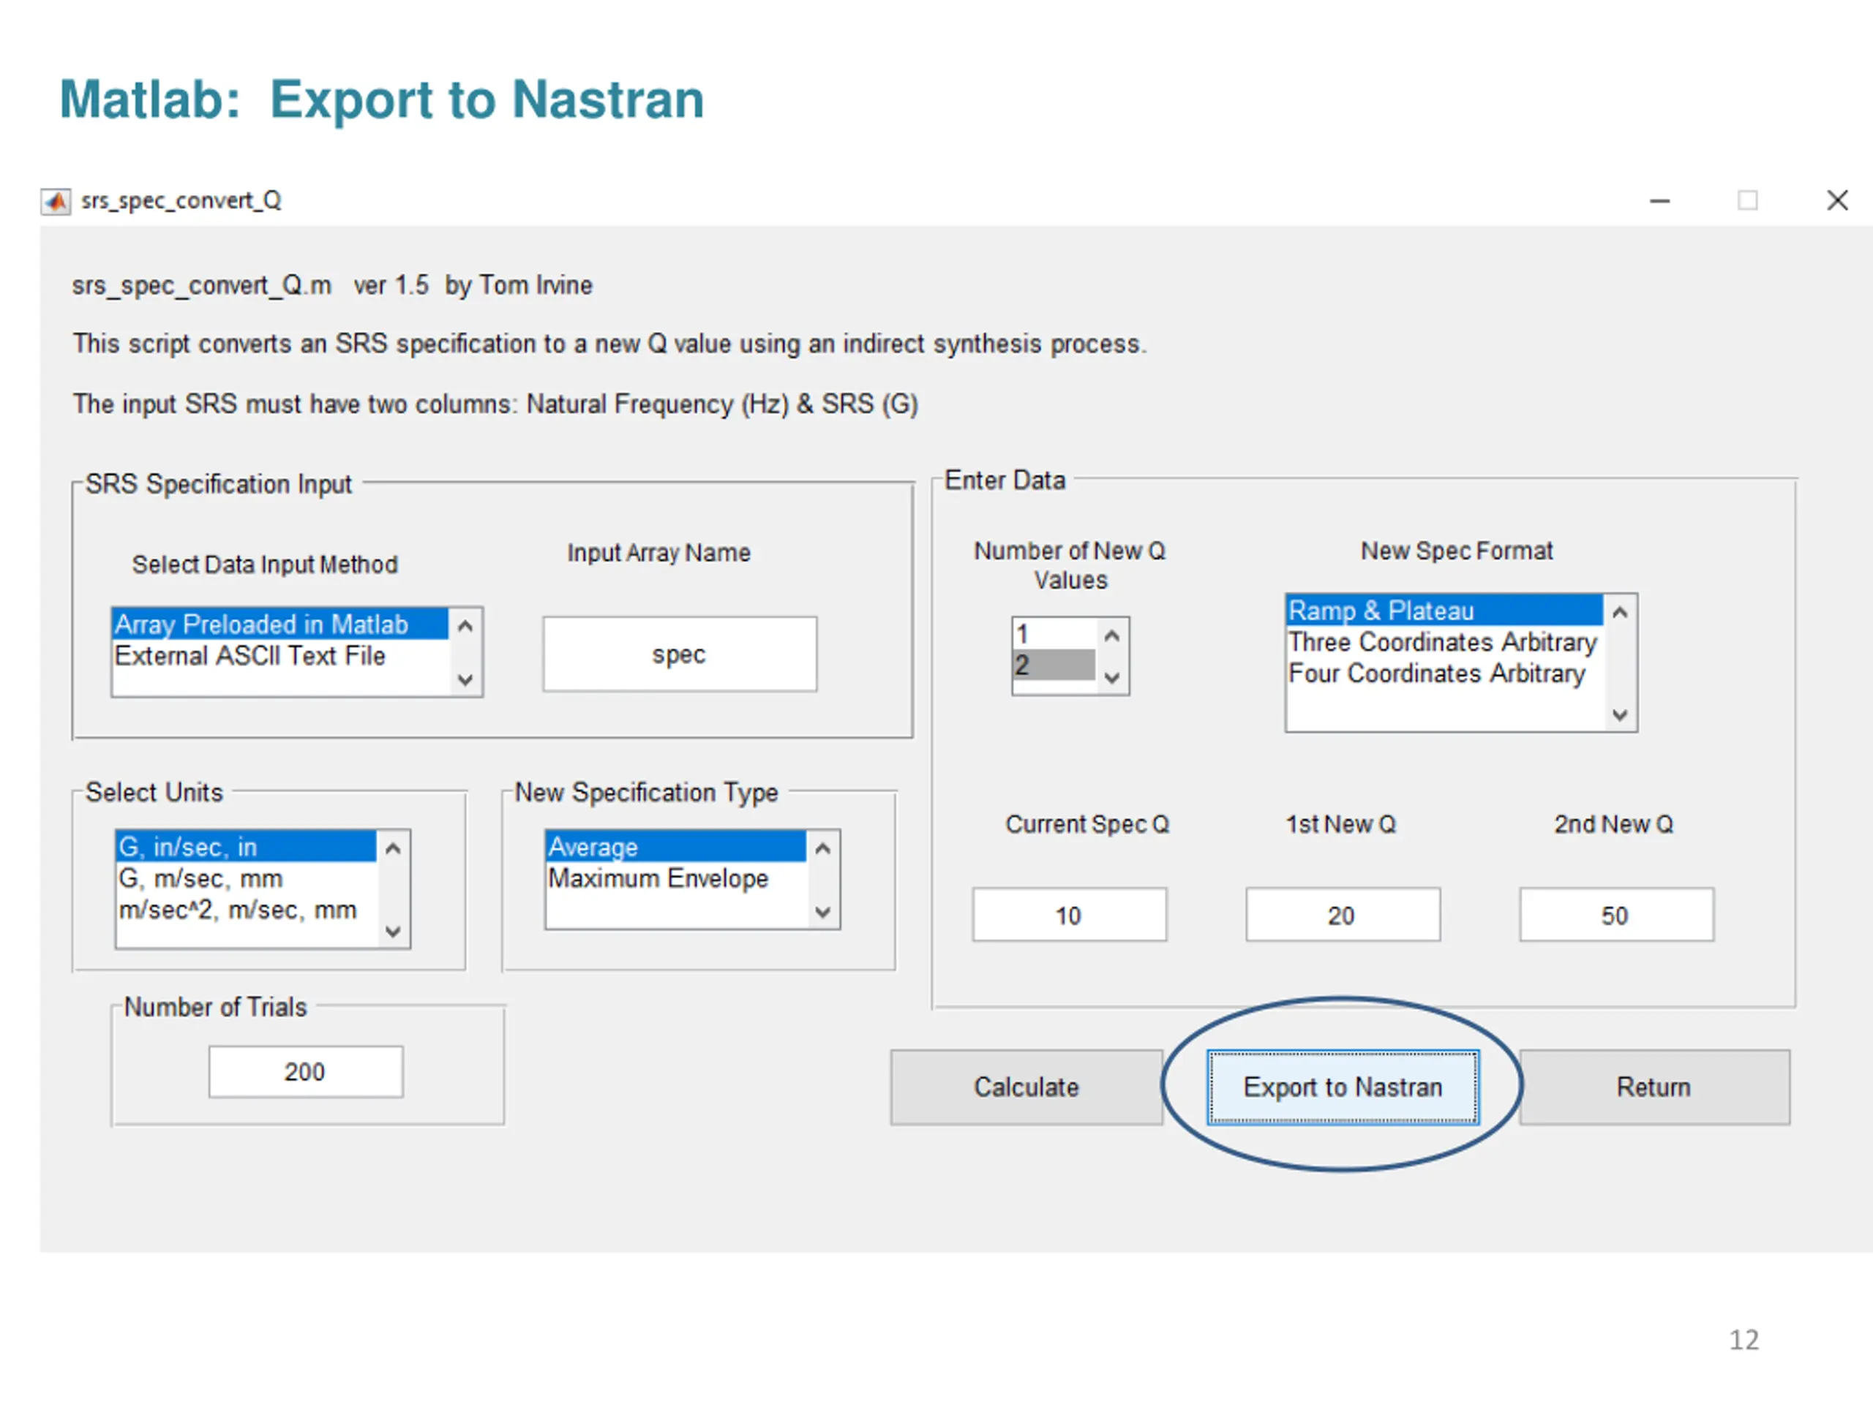Click the MATLAB icon in title bar
Viewport: 1873px width, 1404px height.
pyautogui.click(x=55, y=201)
